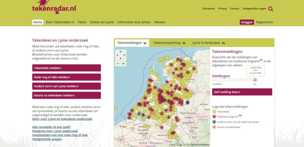Open Meer over Lyme en tekenbeet onderzoek
304x147 pixels.
coord(62,119)
